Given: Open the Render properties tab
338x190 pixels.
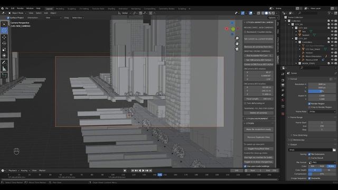Looking at the screenshot, I should 283,80.
